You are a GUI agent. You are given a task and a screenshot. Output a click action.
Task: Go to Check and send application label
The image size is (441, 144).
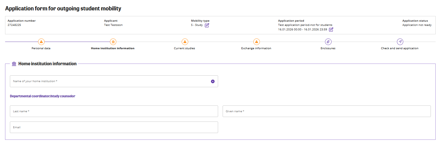(400, 48)
